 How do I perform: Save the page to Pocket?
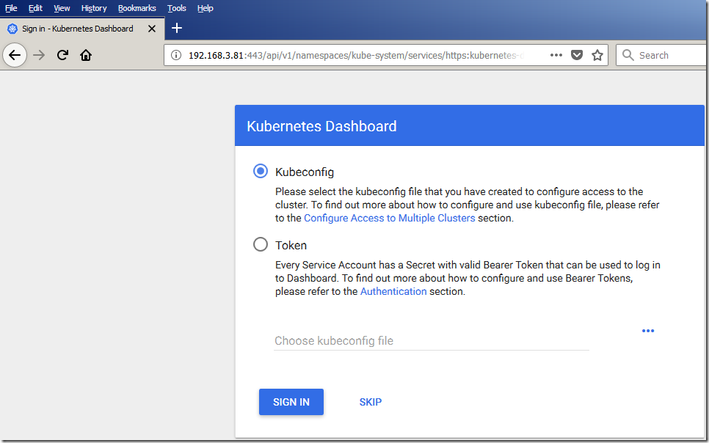coord(577,54)
